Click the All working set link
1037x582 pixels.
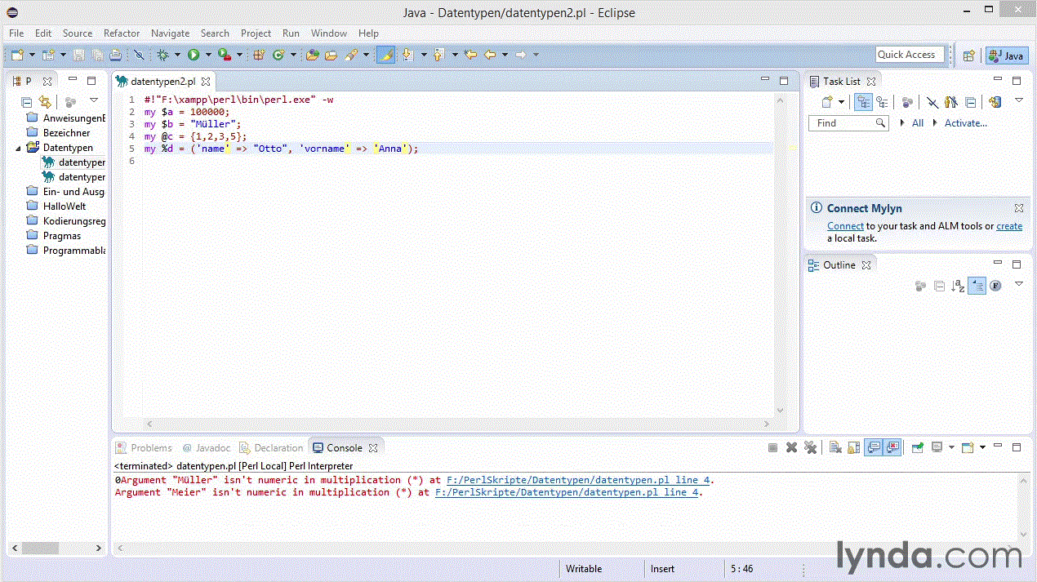(x=918, y=123)
